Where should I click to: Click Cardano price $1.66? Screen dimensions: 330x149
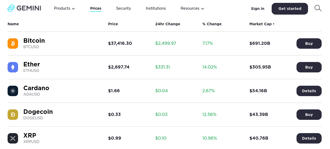point(114,91)
